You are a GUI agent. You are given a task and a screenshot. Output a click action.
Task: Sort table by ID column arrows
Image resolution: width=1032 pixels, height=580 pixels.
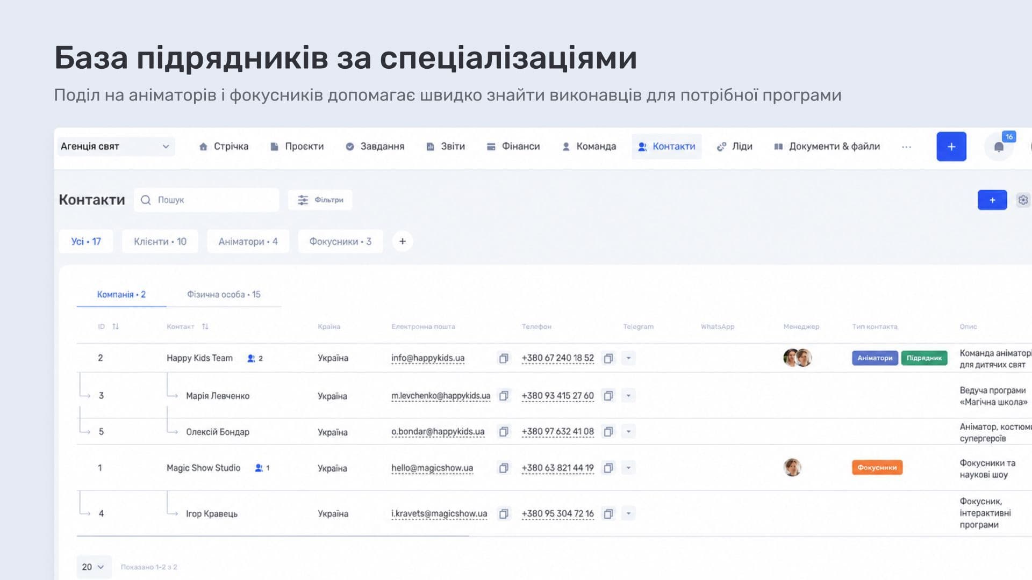click(116, 327)
